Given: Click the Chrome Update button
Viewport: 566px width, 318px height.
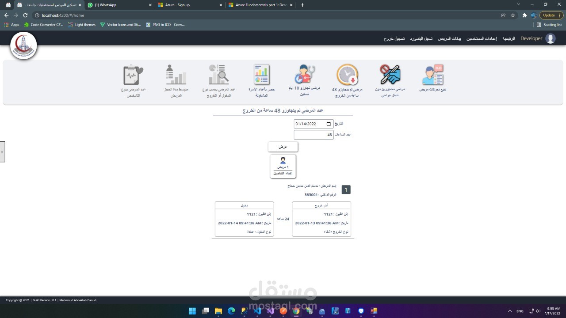Looking at the screenshot, I should [x=551, y=15].
